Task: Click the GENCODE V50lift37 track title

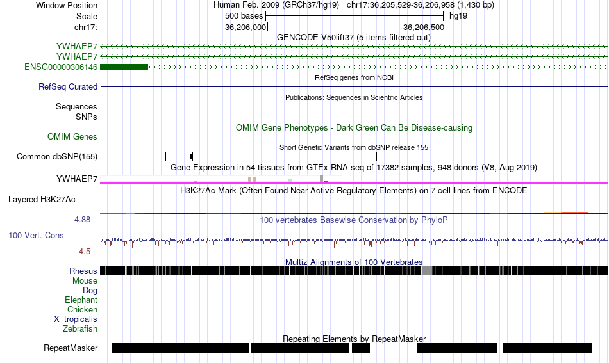Action: click(354, 37)
